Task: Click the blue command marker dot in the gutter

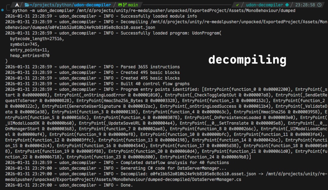Action: (x=3, y=10)
